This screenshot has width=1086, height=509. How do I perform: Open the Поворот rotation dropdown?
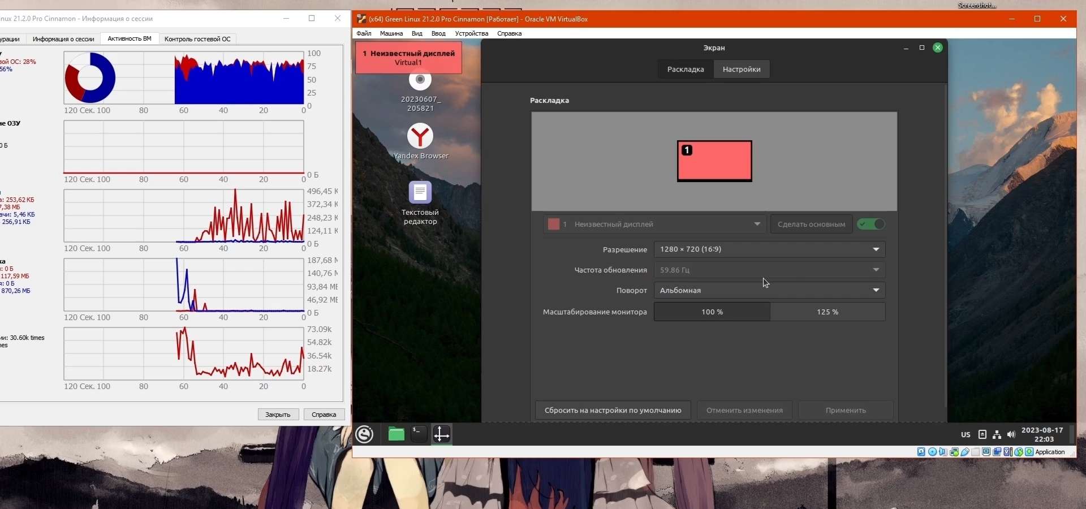[769, 290]
